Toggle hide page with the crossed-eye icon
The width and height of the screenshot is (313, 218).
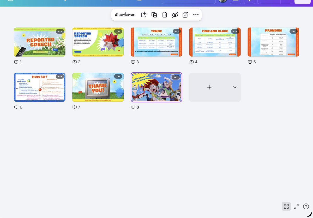pyautogui.click(x=175, y=15)
